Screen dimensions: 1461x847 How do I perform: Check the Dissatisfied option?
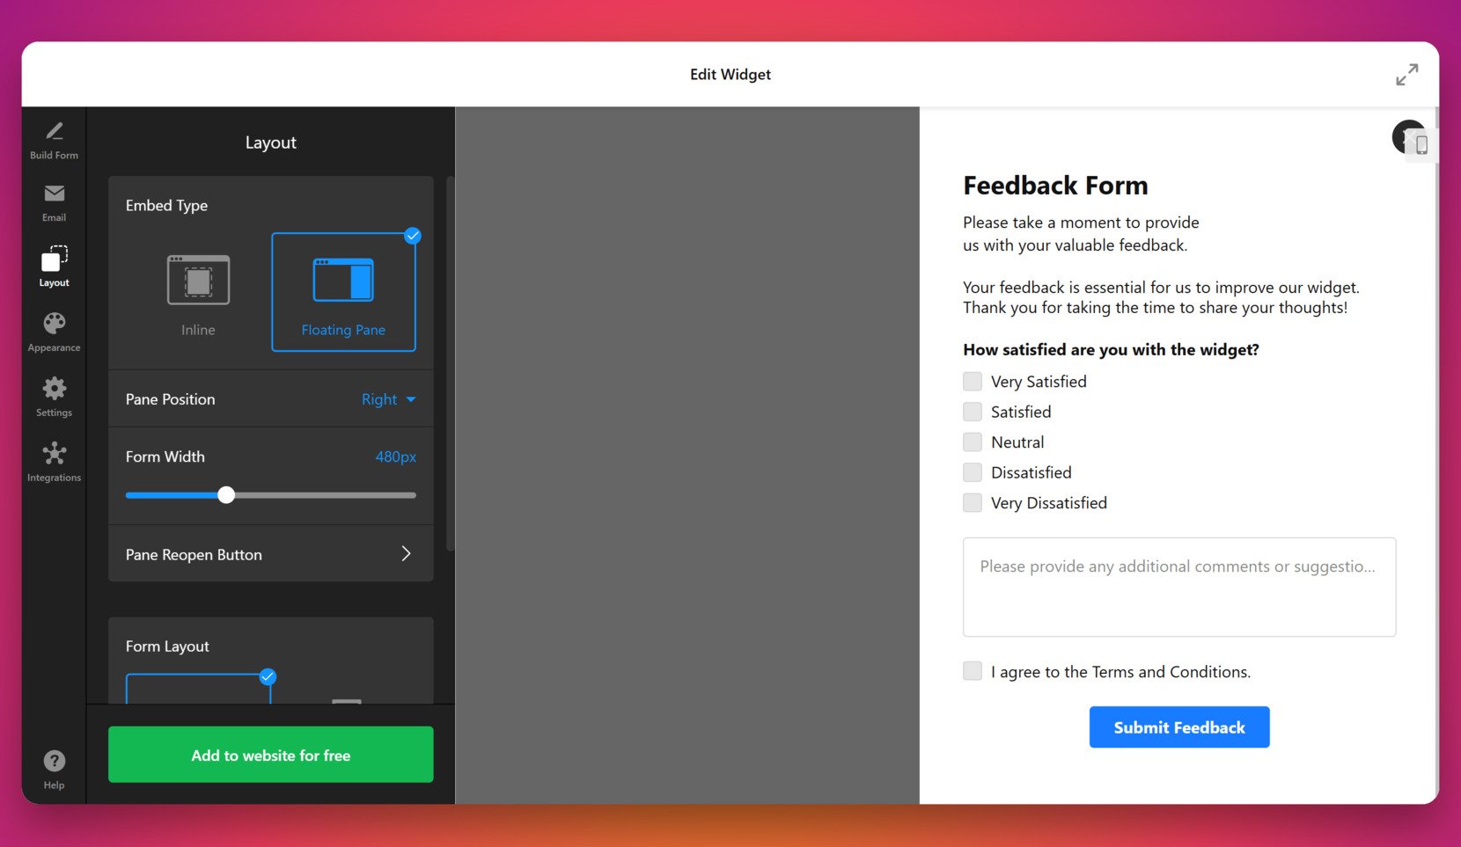coord(973,472)
